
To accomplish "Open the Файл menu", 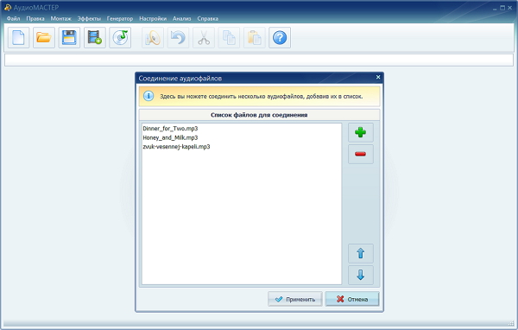I will click(13, 18).
